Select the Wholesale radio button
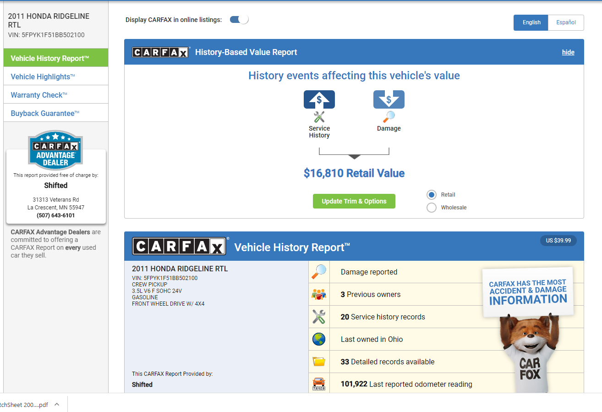 [432, 208]
